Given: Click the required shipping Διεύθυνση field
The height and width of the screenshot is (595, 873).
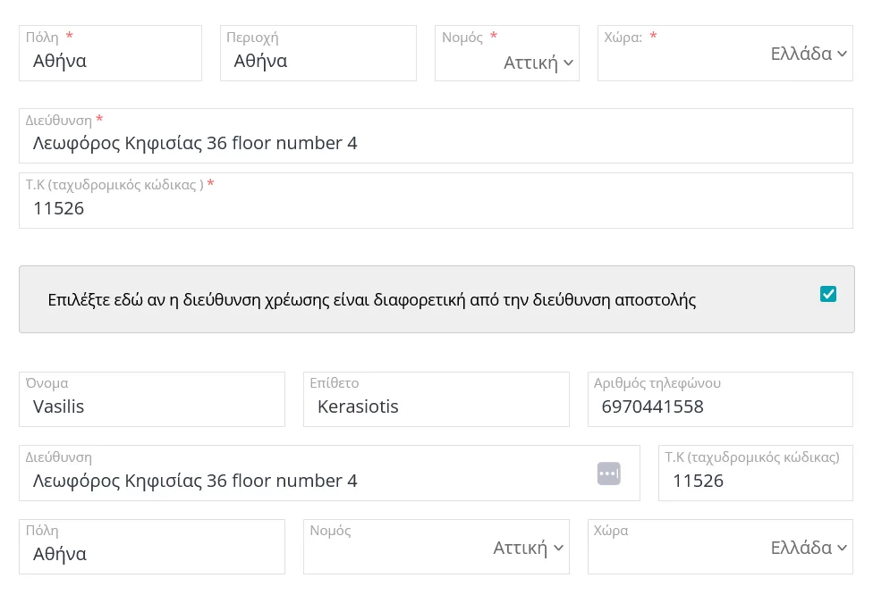Looking at the screenshot, I should point(436,143).
